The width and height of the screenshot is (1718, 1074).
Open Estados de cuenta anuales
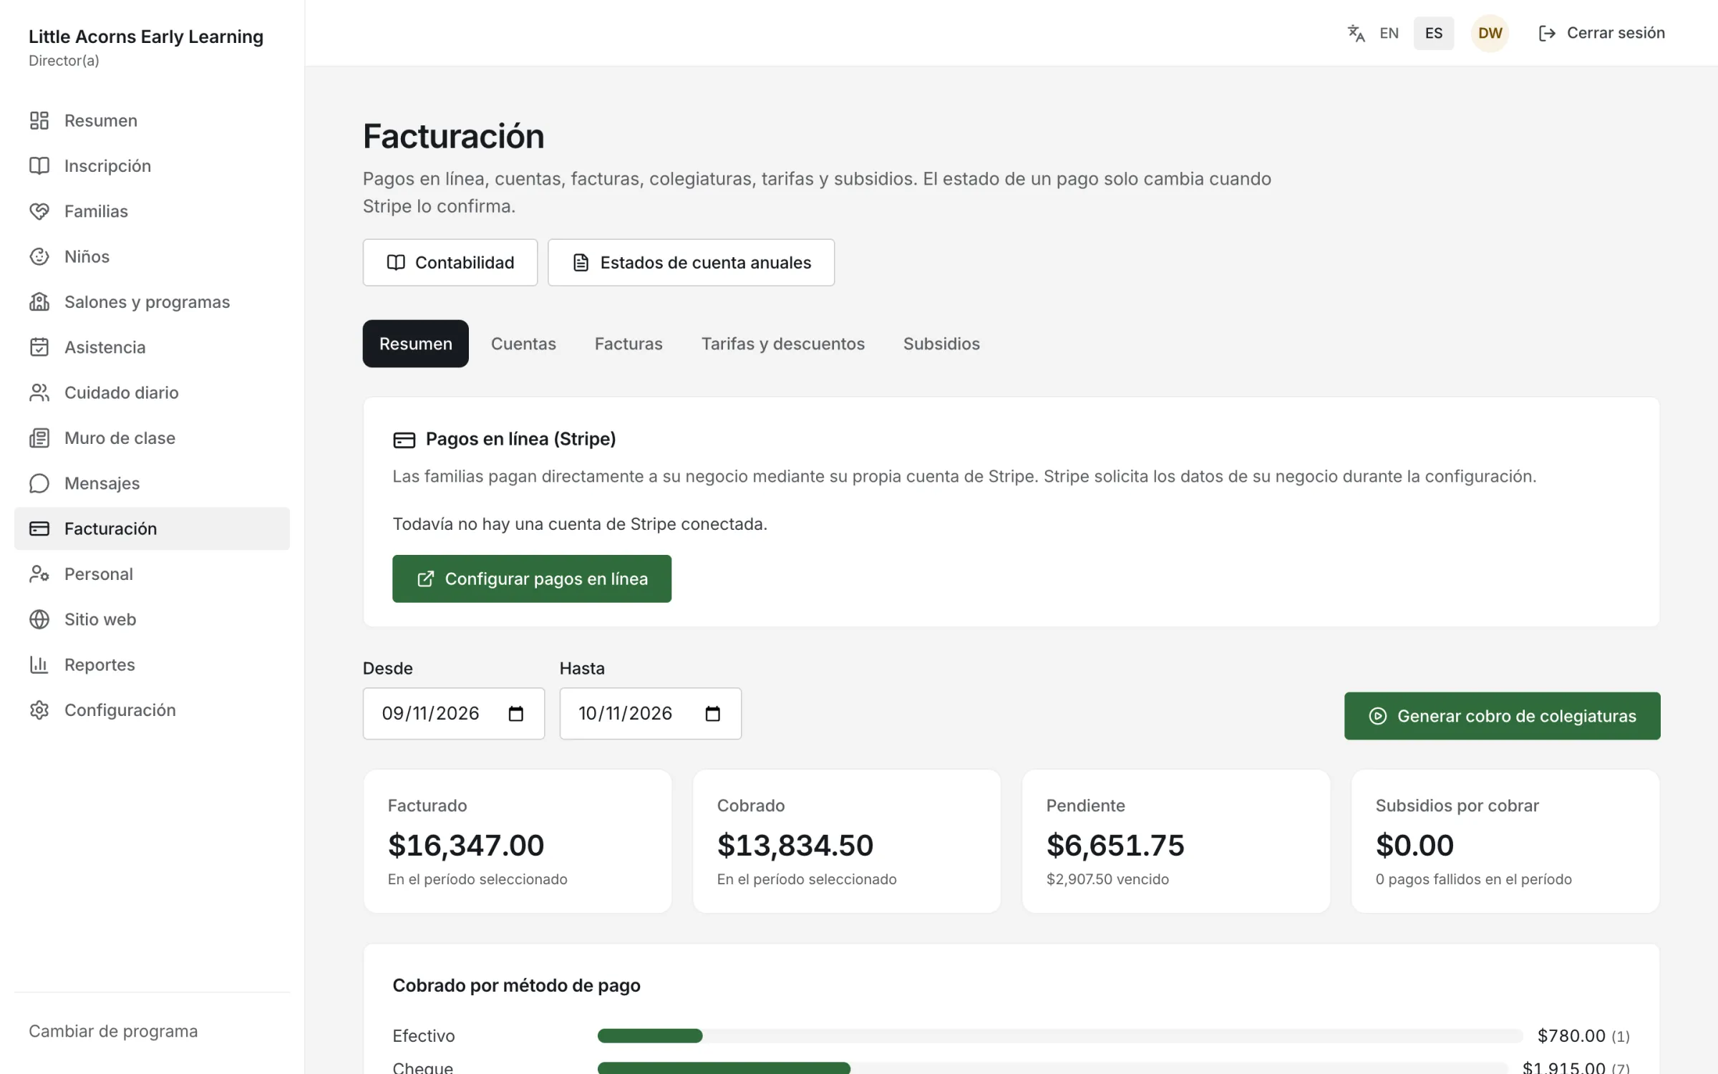pyautogui.click(x=691, y=263)
